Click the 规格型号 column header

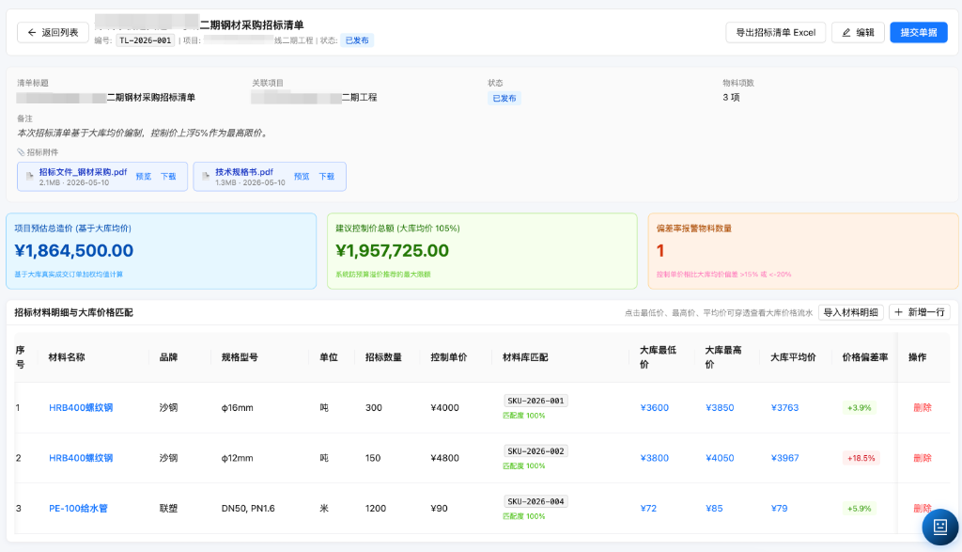click(x=240, y=357)
